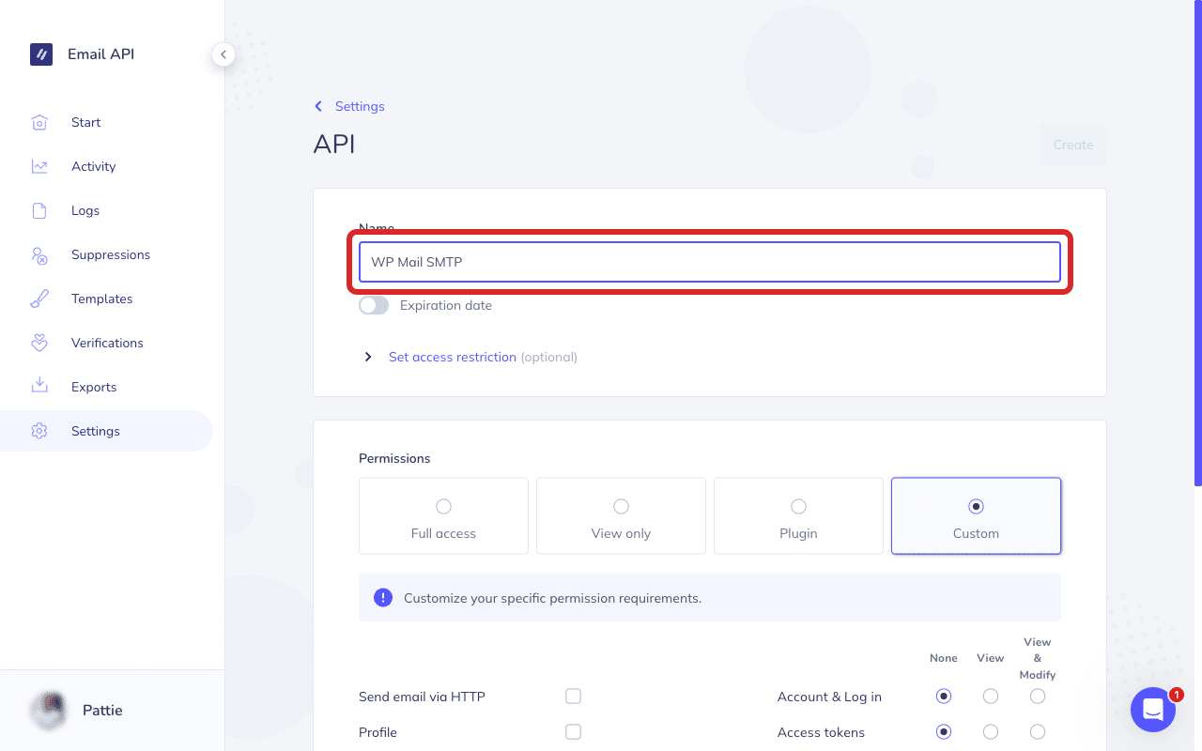Screen dimensions: 1202x751
Task: Click the back arrow beside Settings
Action: tap(318, 106)
